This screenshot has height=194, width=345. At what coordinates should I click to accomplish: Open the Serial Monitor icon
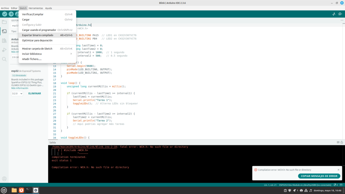coord(340,14)
